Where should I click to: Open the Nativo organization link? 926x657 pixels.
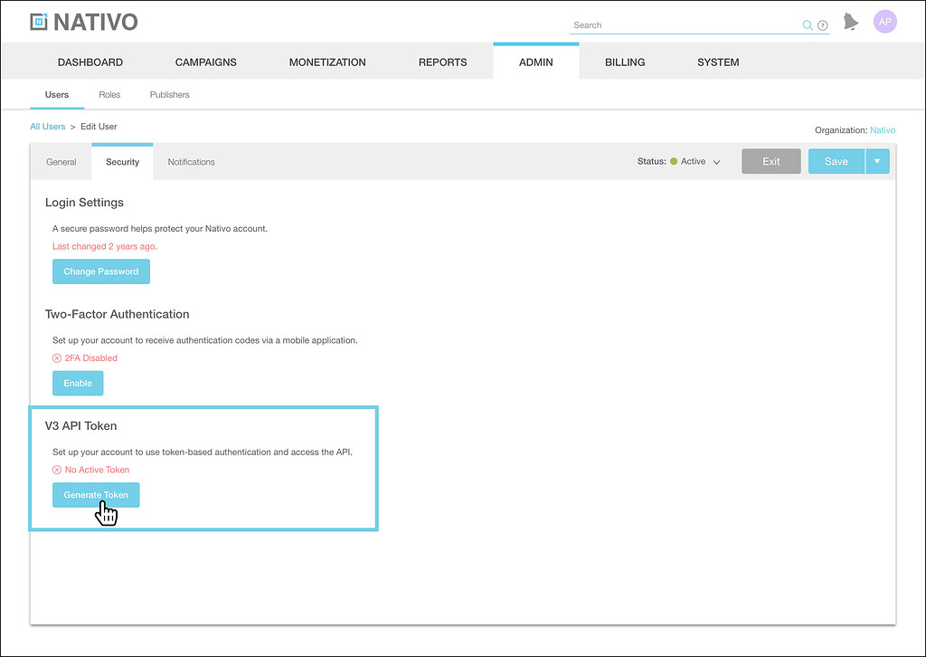click(x=883, y=130)
